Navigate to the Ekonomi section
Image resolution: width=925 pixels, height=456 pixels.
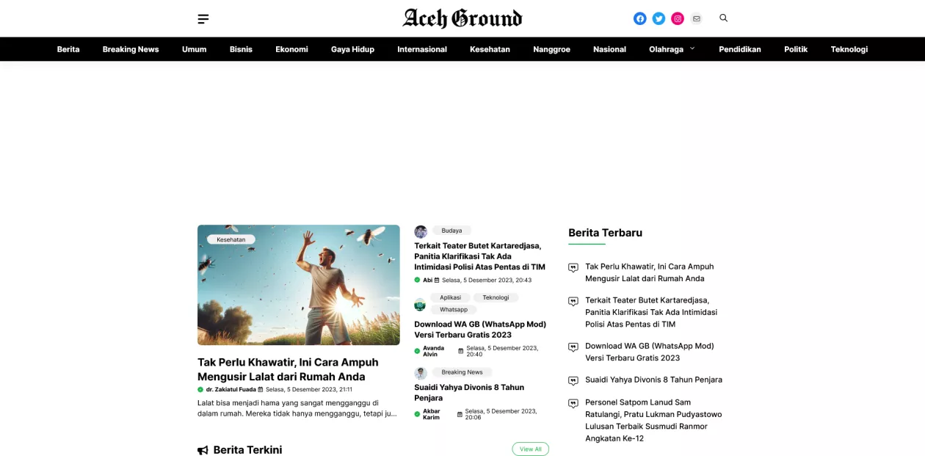(291, 49)
